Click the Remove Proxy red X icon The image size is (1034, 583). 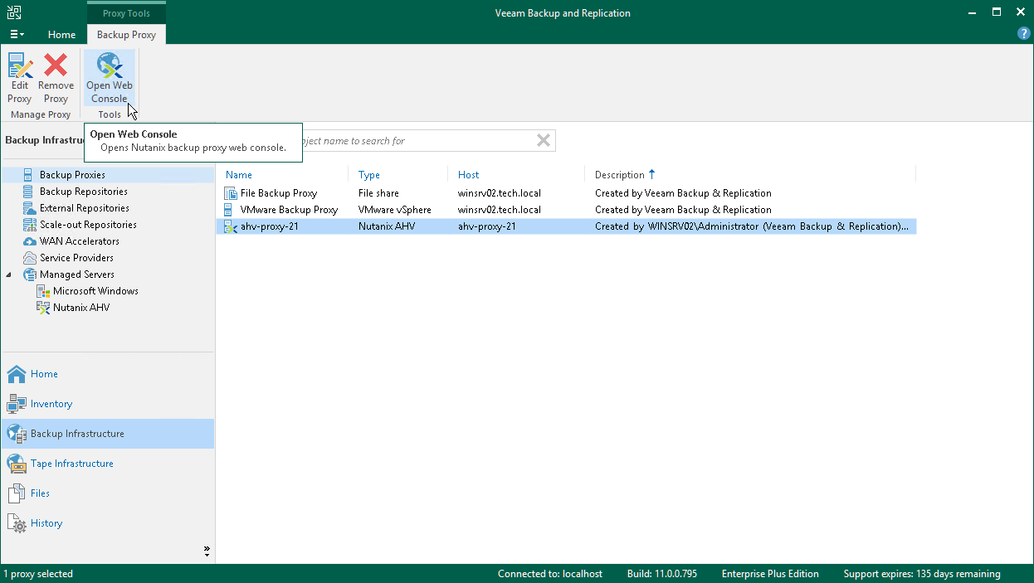(x=56, y=65)
